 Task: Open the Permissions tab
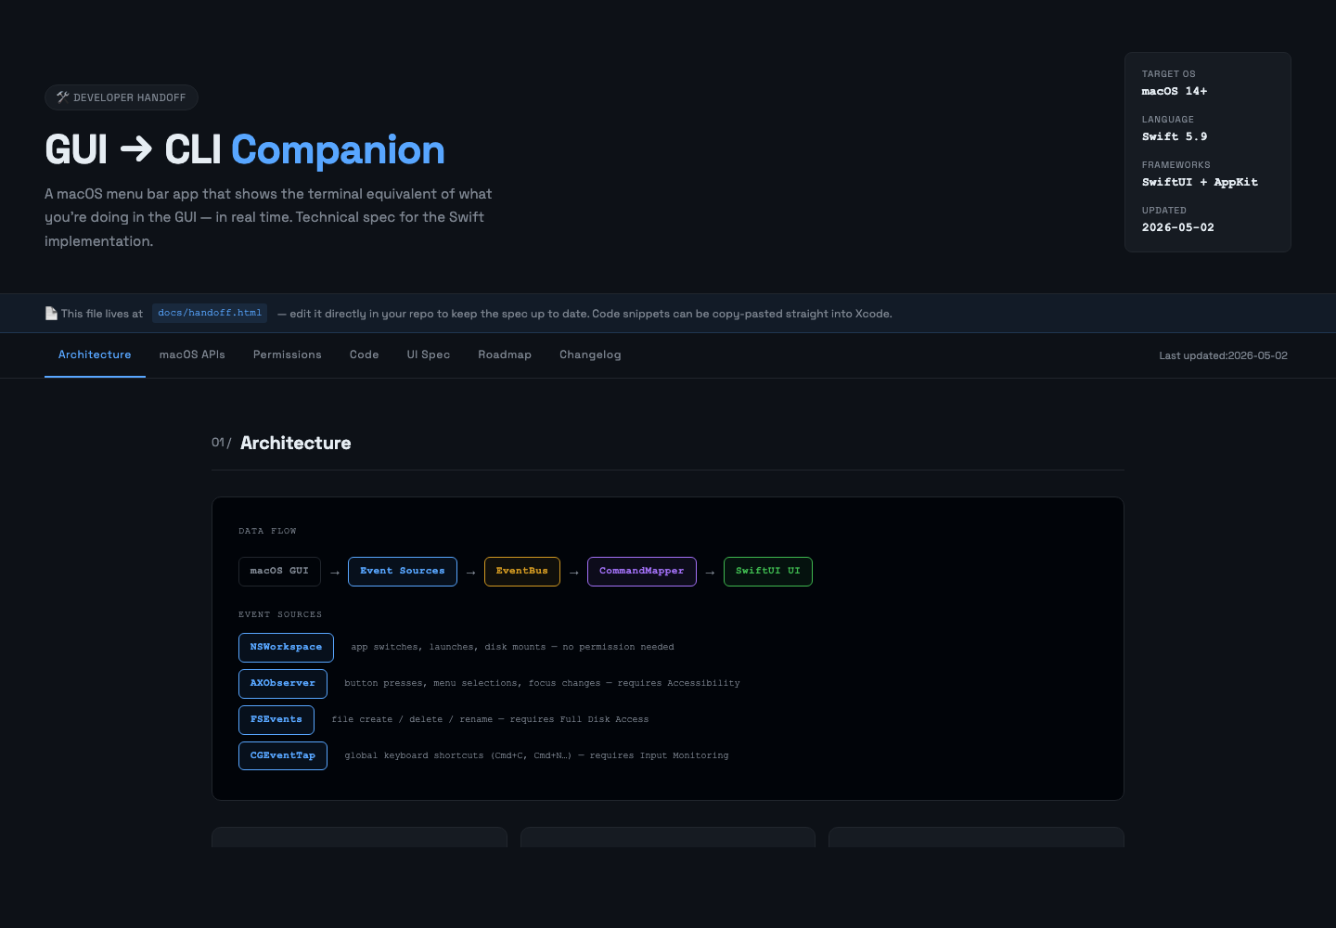coord(288,354)
